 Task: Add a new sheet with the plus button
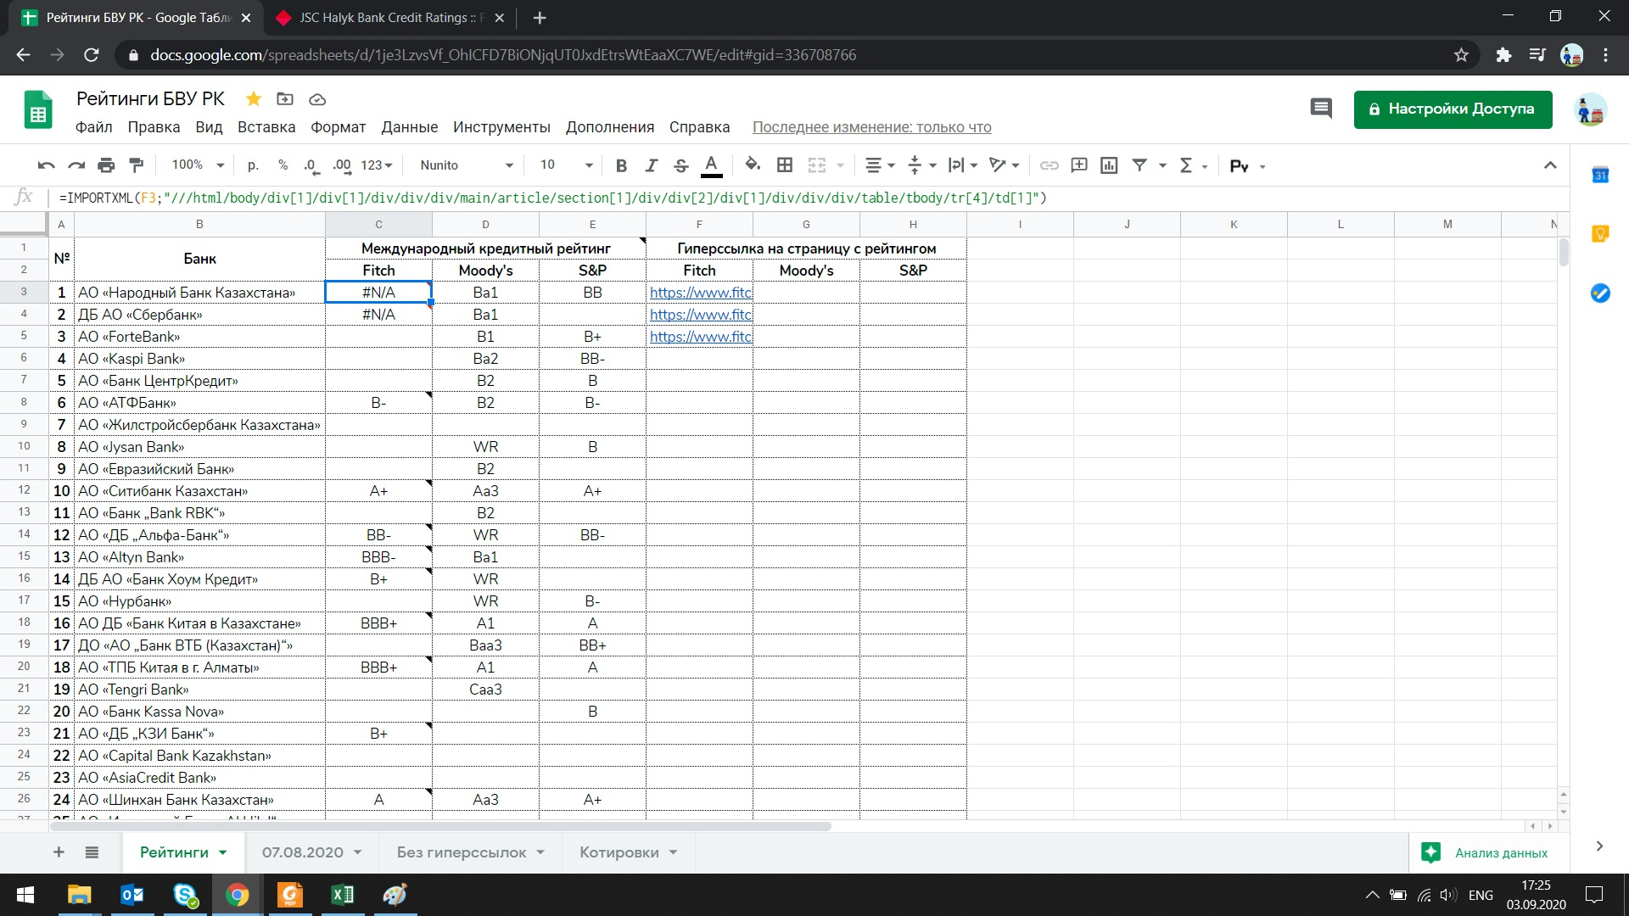point(59,852)
